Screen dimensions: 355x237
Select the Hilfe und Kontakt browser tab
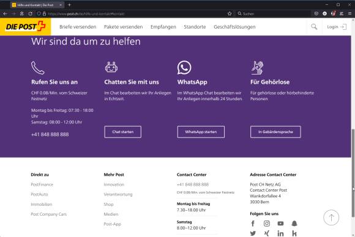pyautogui.click(x=37, y=5)
